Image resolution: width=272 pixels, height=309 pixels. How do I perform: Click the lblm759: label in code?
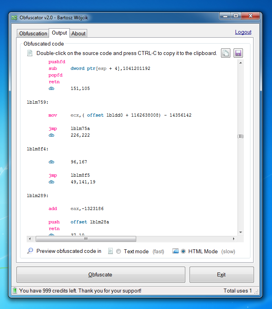pyautogui.click(x=38, y=102)
